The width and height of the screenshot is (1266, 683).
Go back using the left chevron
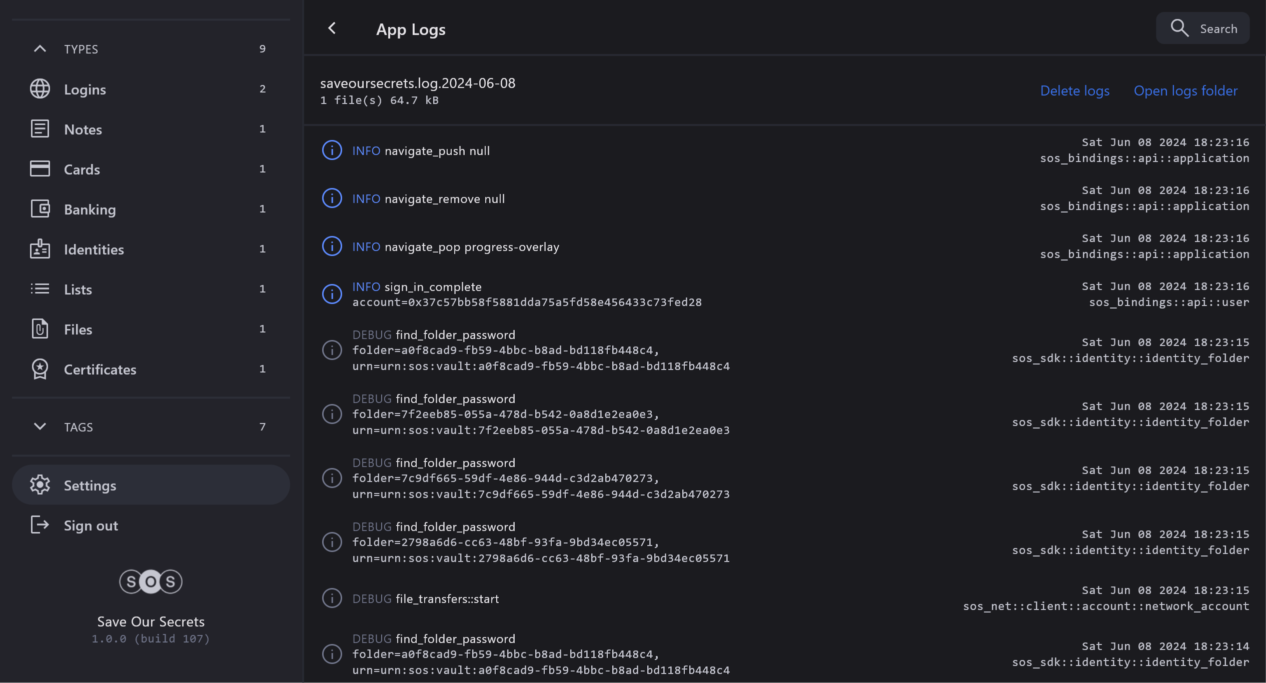pyautogui.click(x=332, y=28)
